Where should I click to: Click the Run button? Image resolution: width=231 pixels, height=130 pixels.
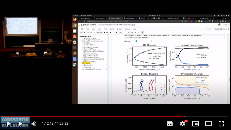coord(106,32)
